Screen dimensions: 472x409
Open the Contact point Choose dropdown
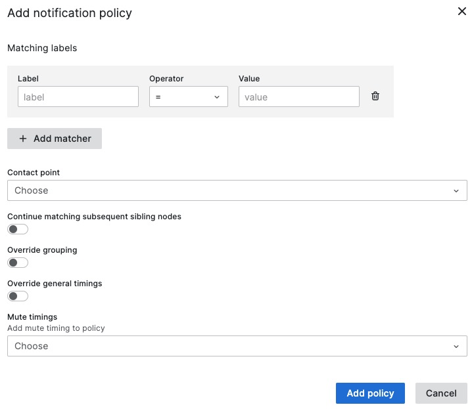click(237, 190)
